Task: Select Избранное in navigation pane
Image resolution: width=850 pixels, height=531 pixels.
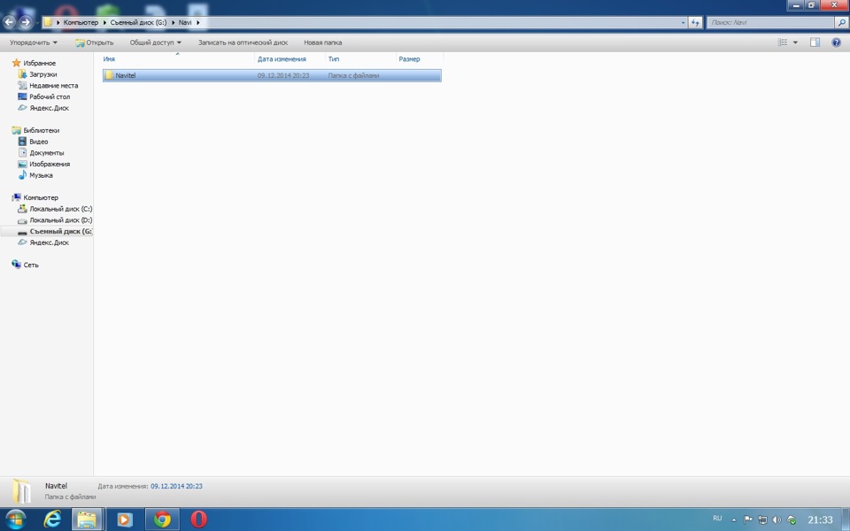Action: (x=39, y=63)
